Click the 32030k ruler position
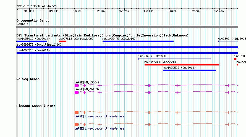This screenshot has width=246, height=137. pos(148,11)
